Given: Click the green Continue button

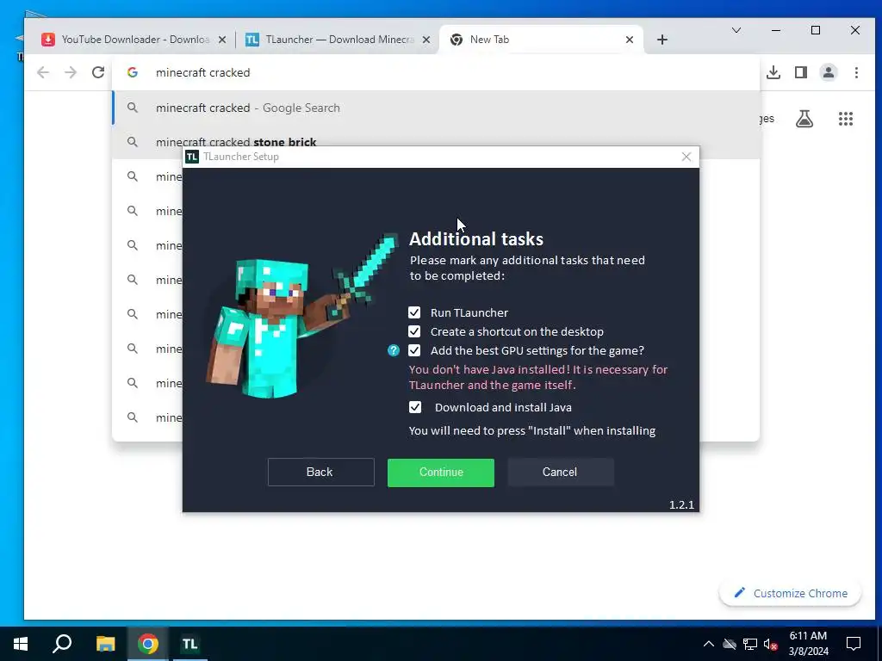Looking at the screenshot, I should tap(441, 473).
